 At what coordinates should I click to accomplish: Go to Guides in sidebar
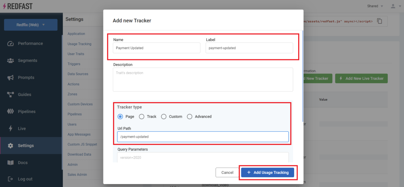click(24, 94)
